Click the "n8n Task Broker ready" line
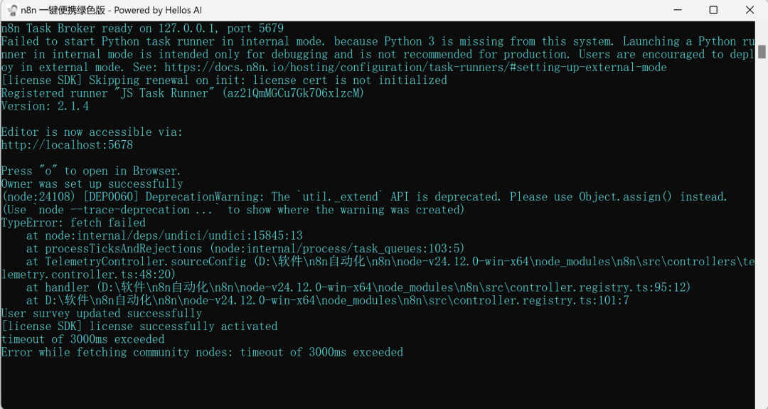768x409 pixels. 142,28
